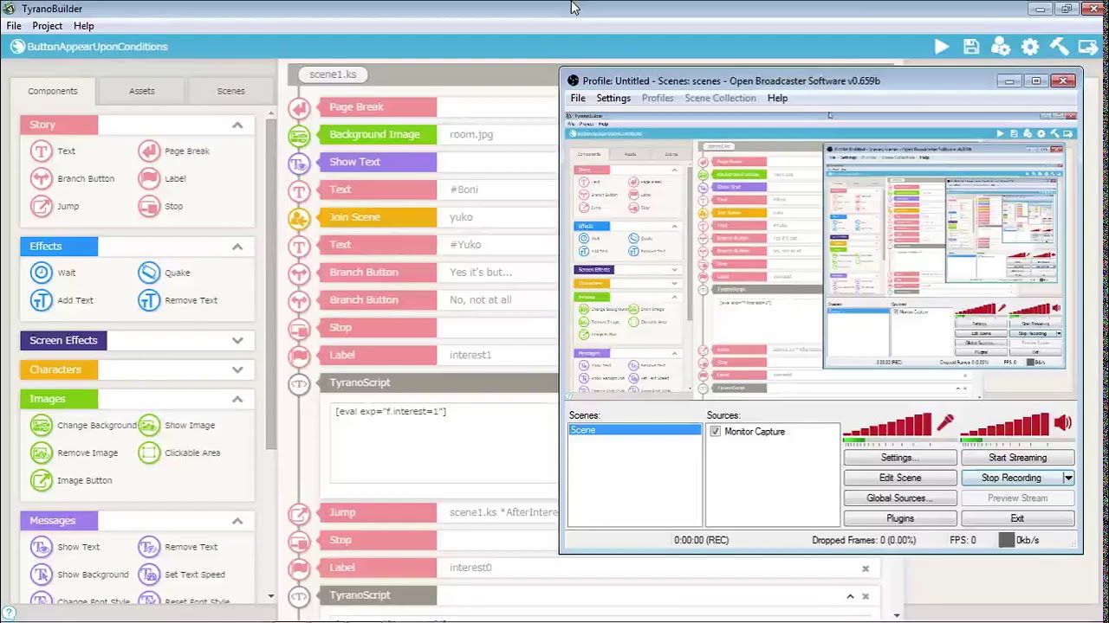Viewport: 1109px width, 623px height.
Task: Select the Clickable Area component
Action: pyautogui.click(x=179, y=453)
